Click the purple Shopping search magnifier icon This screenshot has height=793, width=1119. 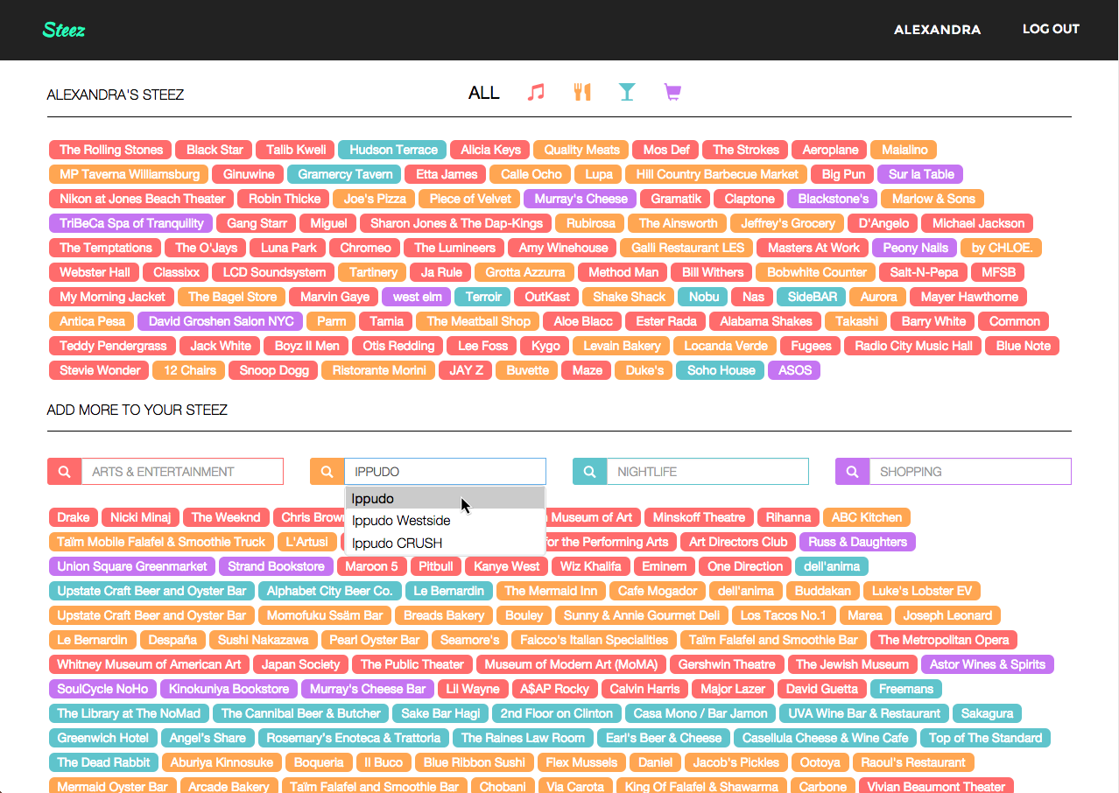852,472
